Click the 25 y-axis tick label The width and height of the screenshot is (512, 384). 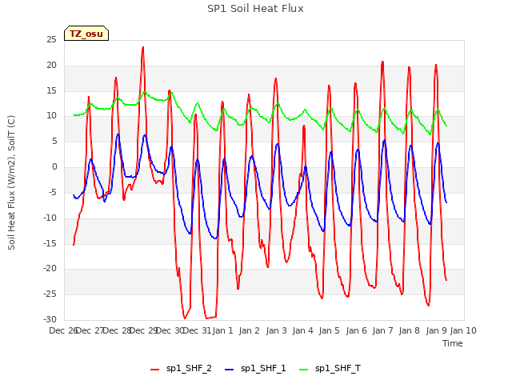pyautogui.click(x=51, y=39)
